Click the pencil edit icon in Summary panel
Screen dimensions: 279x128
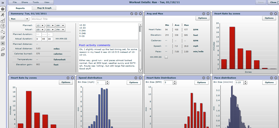132,14
